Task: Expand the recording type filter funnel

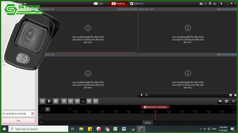Action: (x=42, y=123)
